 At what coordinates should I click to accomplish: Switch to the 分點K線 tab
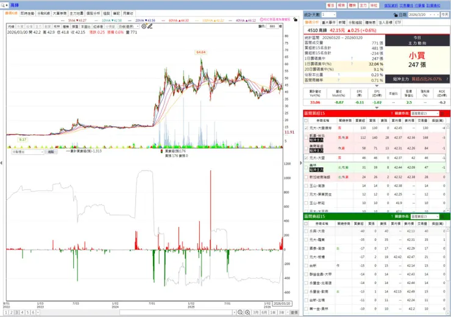pyautogui.click(x=43, y=13)
